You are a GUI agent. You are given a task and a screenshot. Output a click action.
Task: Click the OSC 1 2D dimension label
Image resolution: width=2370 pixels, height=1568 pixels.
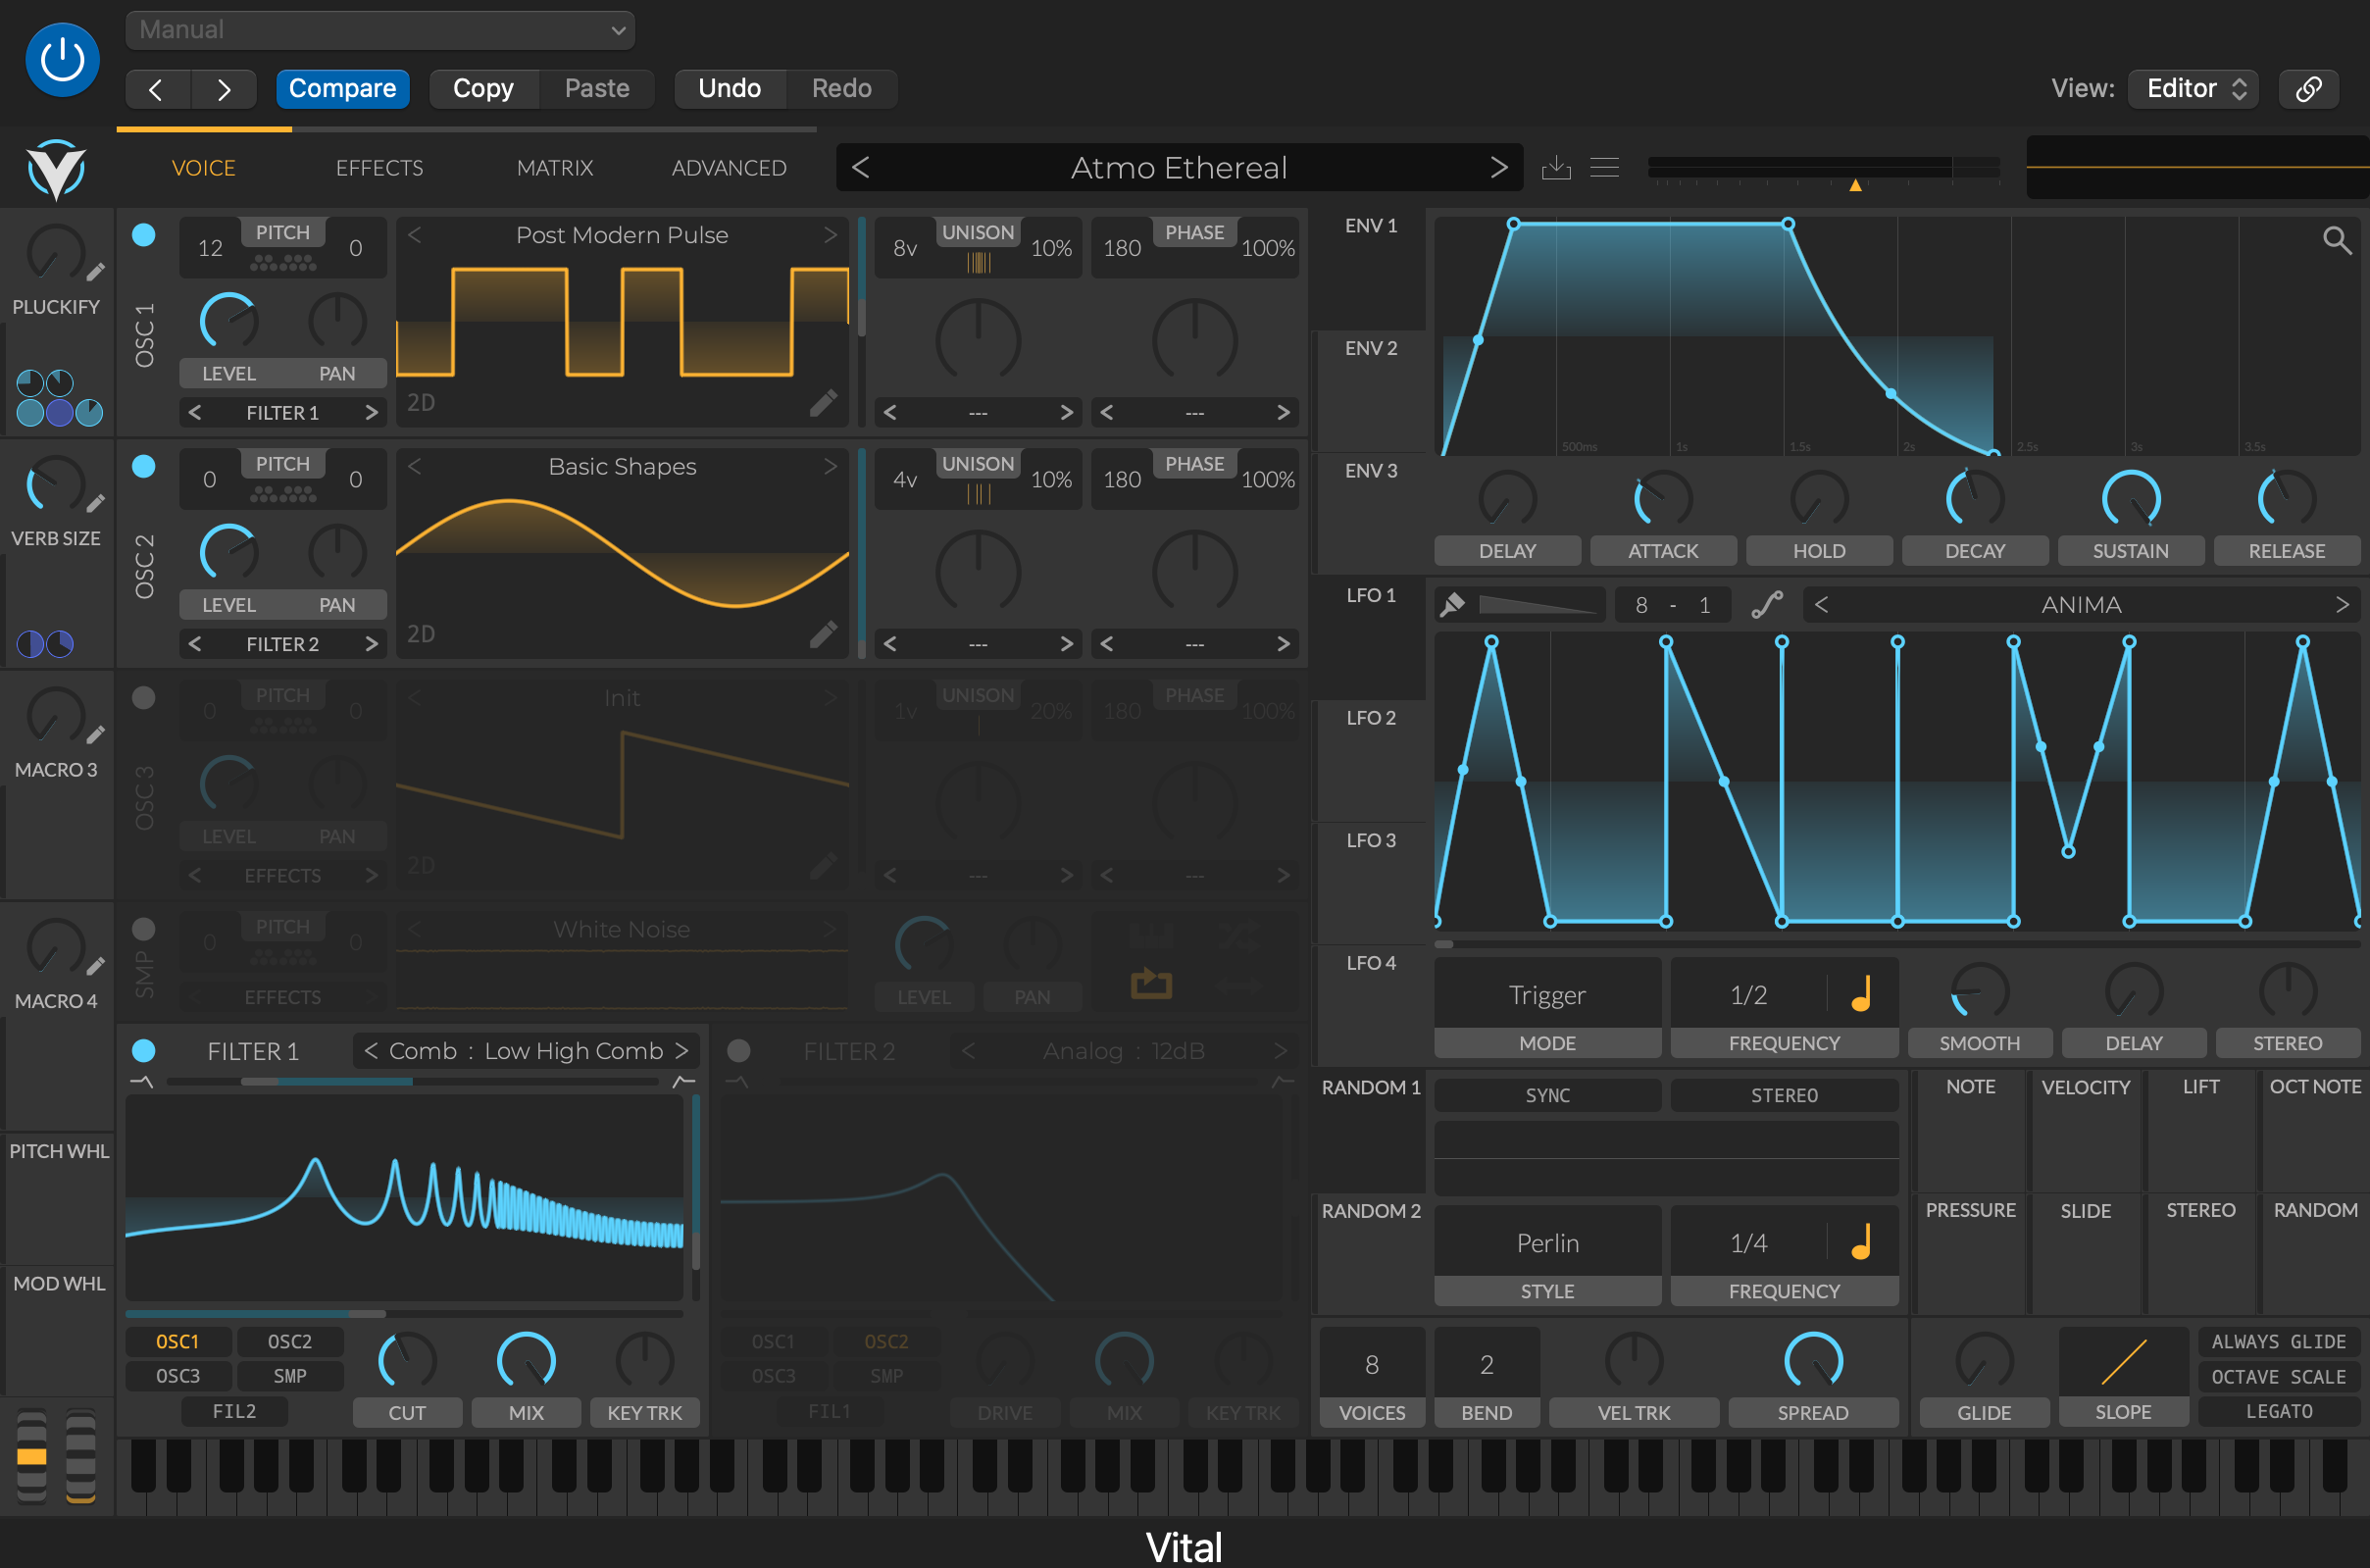421,402
